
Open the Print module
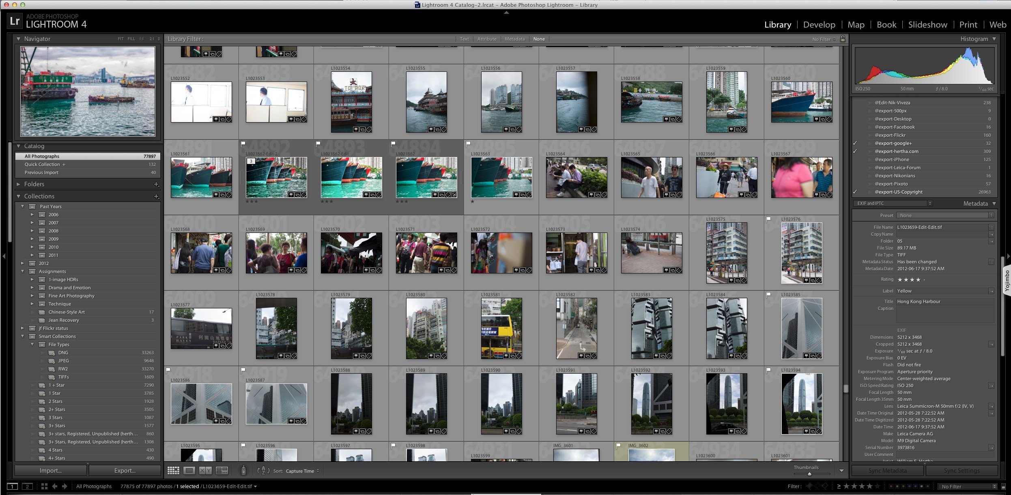click(968, 25)
